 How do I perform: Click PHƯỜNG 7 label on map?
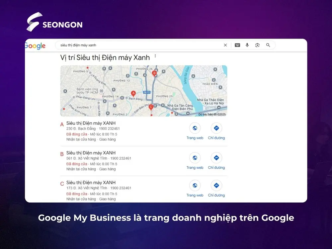(84, 107)
